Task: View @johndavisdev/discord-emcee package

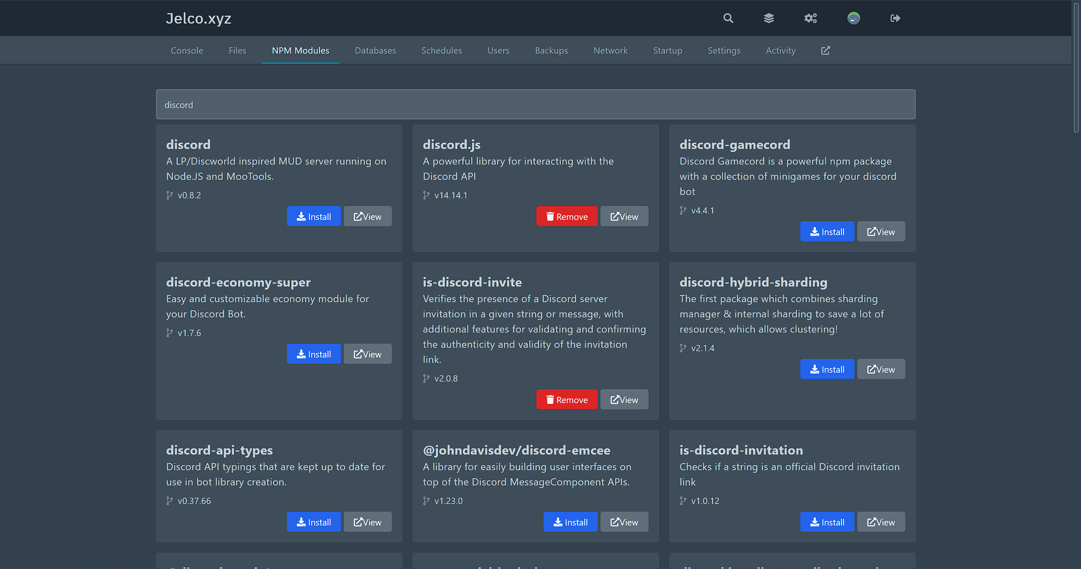Action: pos(624,522)
